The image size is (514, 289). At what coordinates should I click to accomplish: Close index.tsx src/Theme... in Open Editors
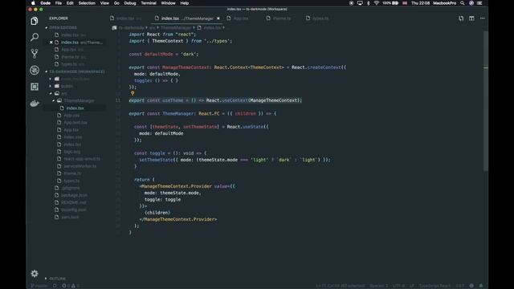point(51,43)
